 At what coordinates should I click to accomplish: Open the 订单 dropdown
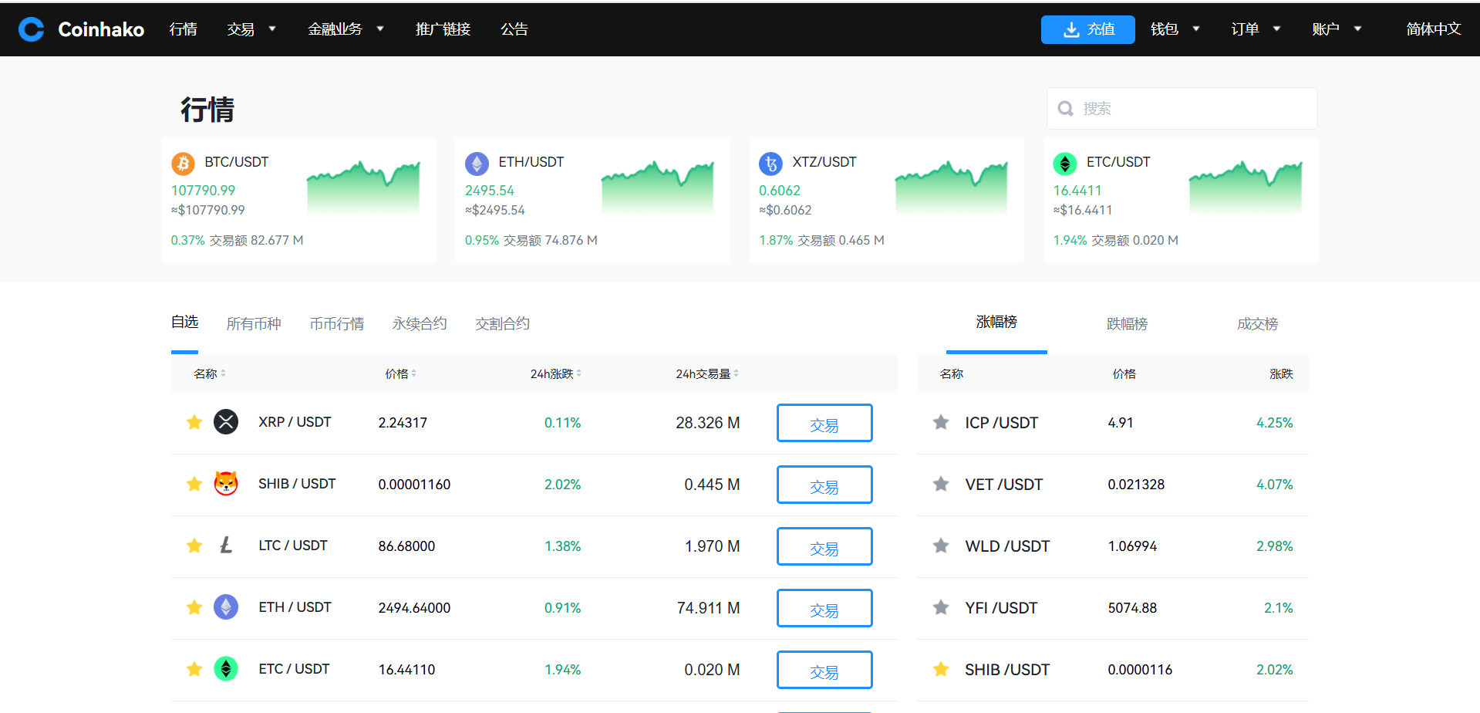point(1256,29)
